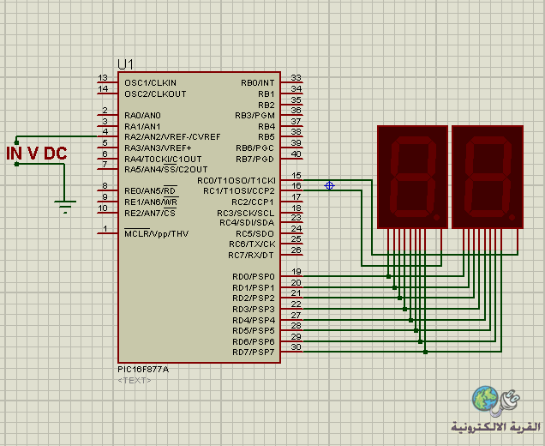Click the RB1 pin label
The image size is (545, 446).
[267, 94]
